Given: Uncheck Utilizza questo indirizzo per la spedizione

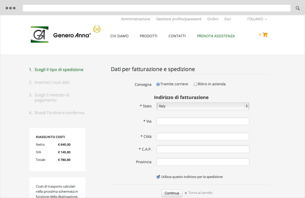Looking at the screenshot, I should pos(158,176).
